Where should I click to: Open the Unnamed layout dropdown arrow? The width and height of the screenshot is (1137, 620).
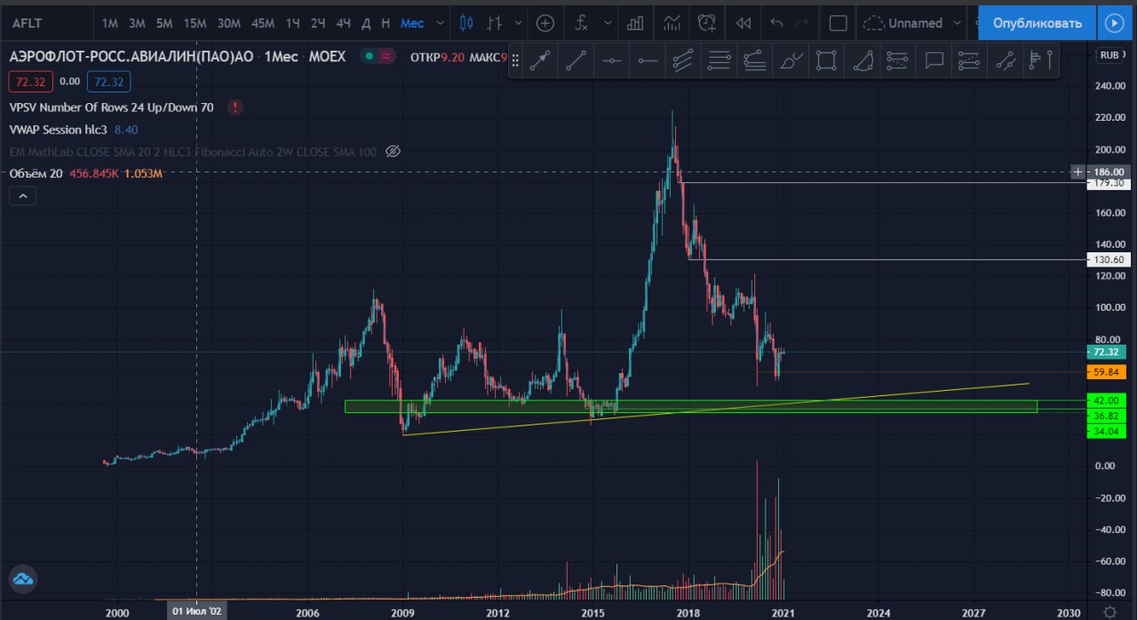957,23
